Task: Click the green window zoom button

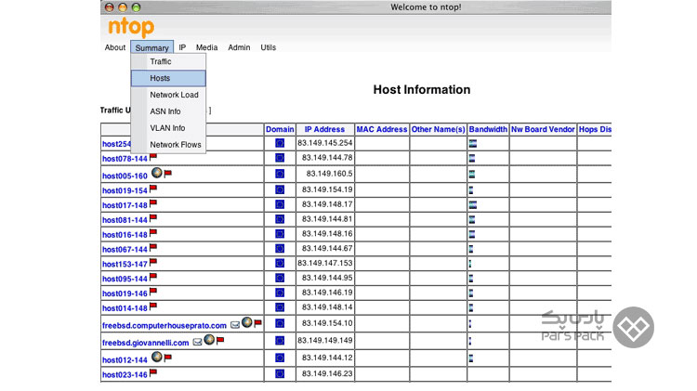Action: coord(136,7)
